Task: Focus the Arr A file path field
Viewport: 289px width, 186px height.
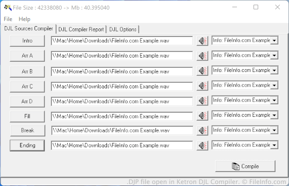Action: (x=122, y=56)
